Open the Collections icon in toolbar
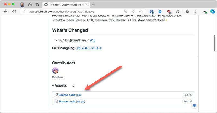This screenshot has width=217, height=113. [x=187, y=12]
